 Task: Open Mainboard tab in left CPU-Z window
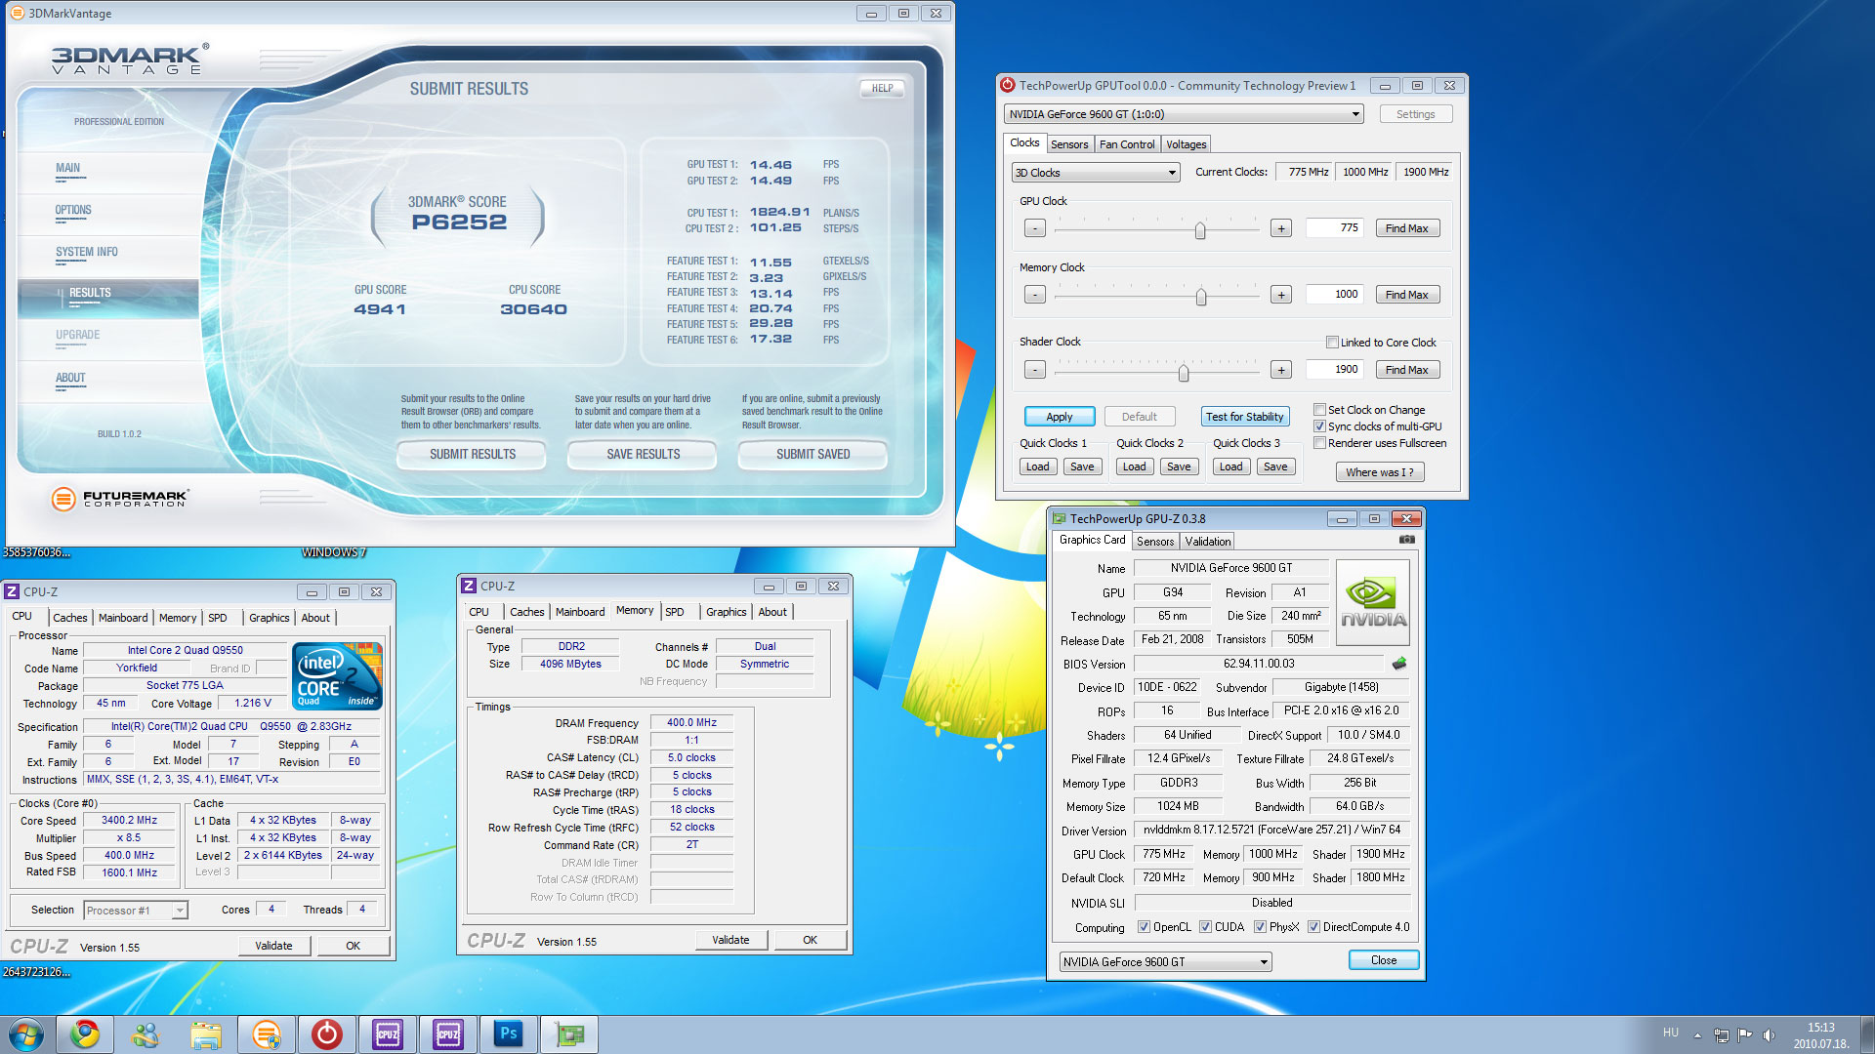click(123, 618)
